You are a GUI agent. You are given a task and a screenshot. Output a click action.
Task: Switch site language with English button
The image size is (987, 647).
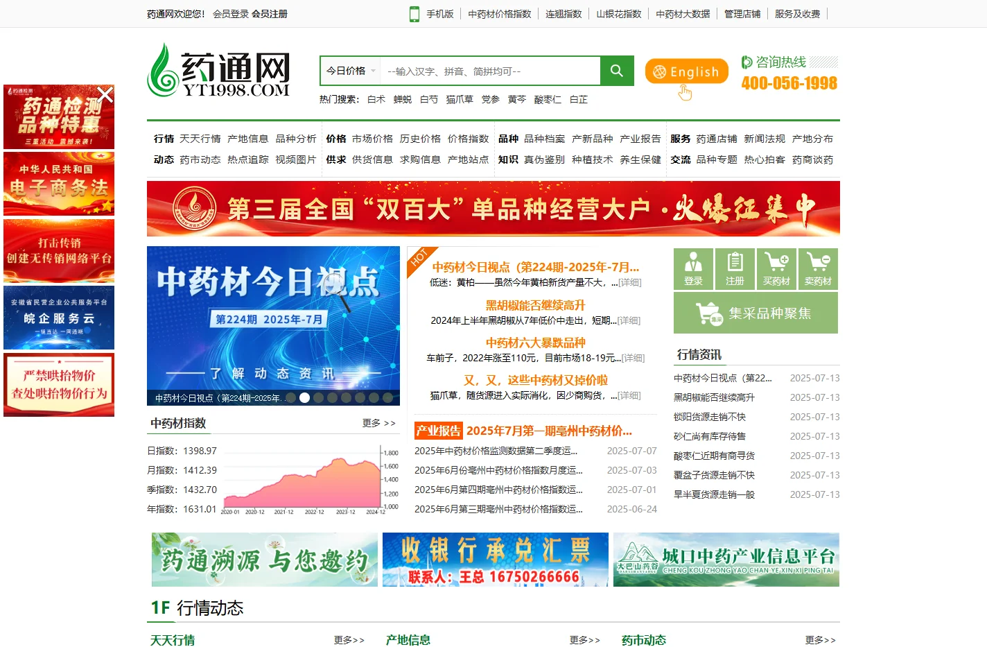pyautogui.click(x=686, y=71)
